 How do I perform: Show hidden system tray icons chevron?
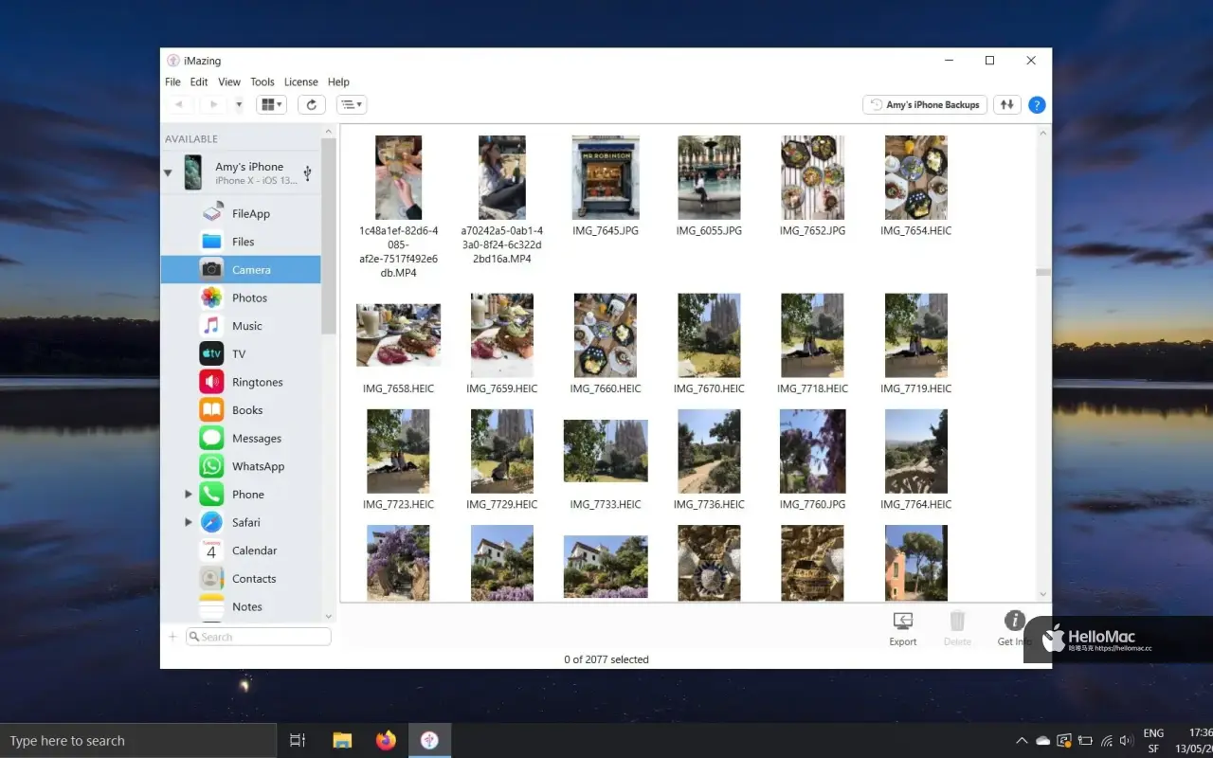coord(1021,741)
